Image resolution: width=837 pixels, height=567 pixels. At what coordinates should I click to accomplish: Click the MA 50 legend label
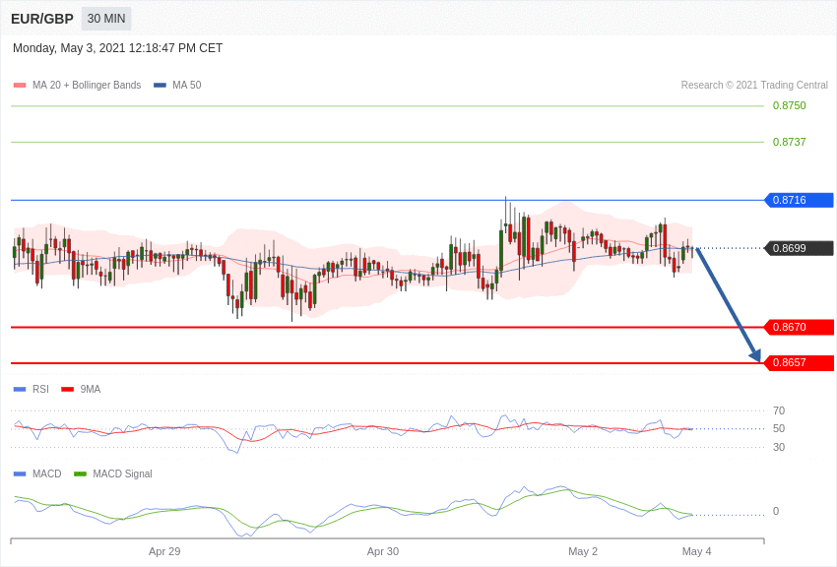[187, 85]
